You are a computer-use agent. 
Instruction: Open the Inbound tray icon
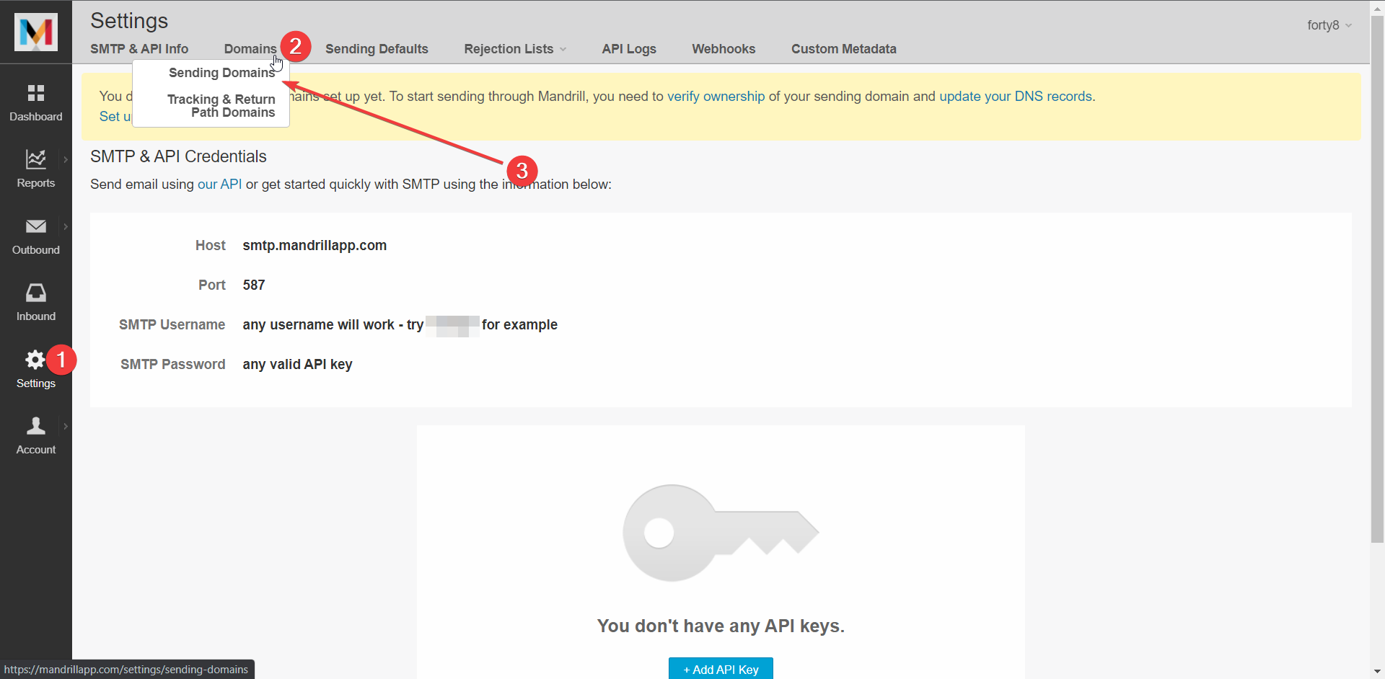36,293
